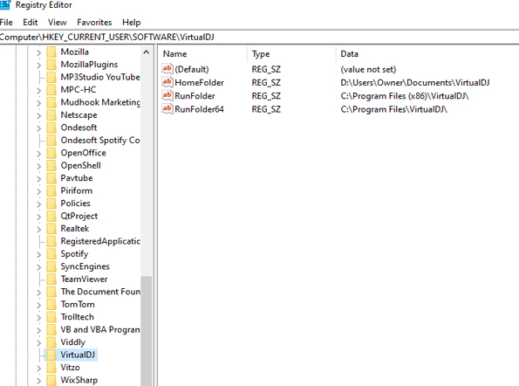Expand the Netscape key
The width and height of the screenshot is (519, 386).
[38, 115]
